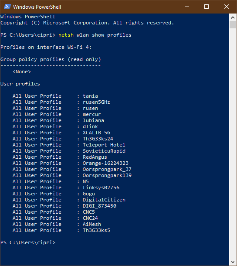Maximize the Windows PowerShell window

(x=207, y=7)
